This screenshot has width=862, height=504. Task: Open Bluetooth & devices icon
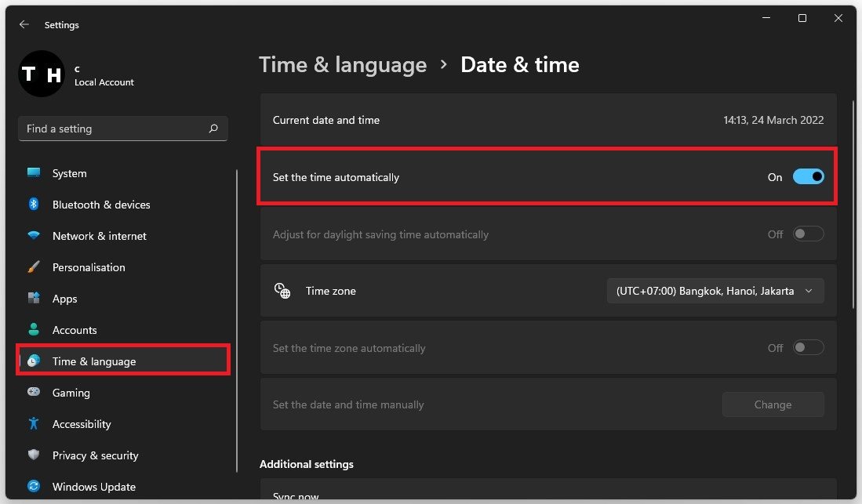click(34, 205)
